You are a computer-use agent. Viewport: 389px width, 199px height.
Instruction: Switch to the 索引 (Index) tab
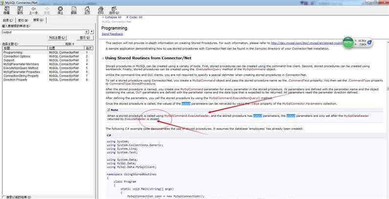[23, 20]
